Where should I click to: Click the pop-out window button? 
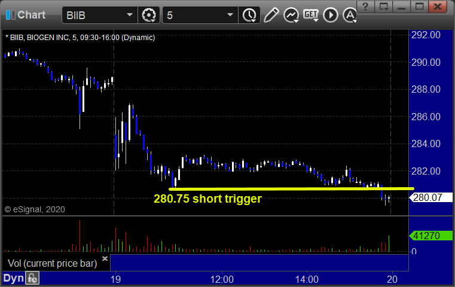383,7
